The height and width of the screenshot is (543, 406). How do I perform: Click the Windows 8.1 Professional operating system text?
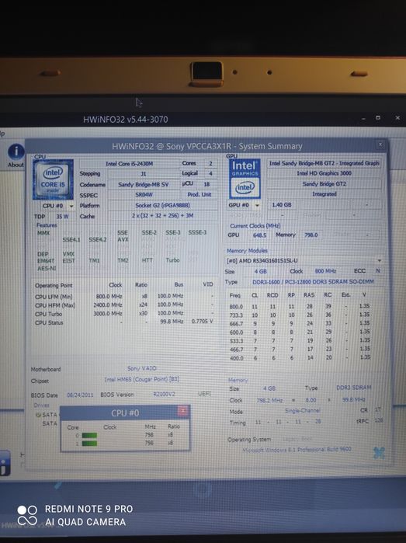(297, 449)
